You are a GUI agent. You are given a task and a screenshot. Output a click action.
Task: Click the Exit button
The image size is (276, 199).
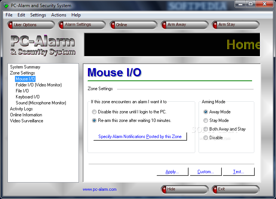tap(236, 189)
